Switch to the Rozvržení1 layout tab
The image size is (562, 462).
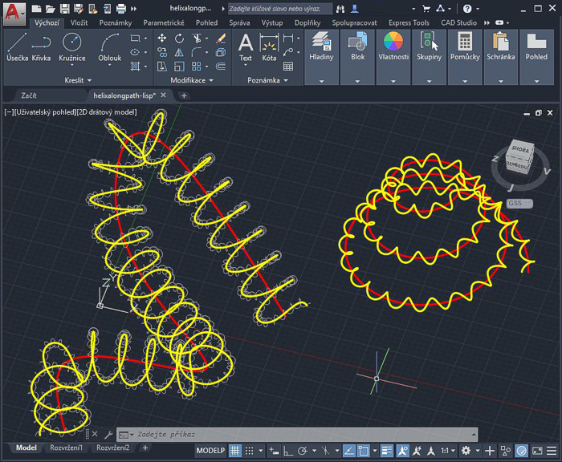pos(67,448)
